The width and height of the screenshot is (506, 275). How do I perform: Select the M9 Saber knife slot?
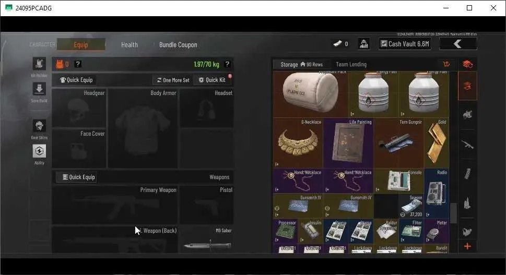pos(207,240)
